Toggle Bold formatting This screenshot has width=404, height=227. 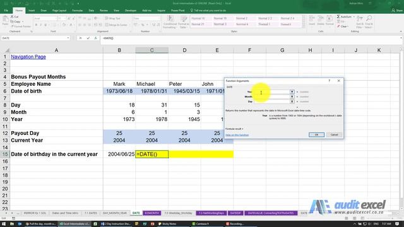click(37, 25)
